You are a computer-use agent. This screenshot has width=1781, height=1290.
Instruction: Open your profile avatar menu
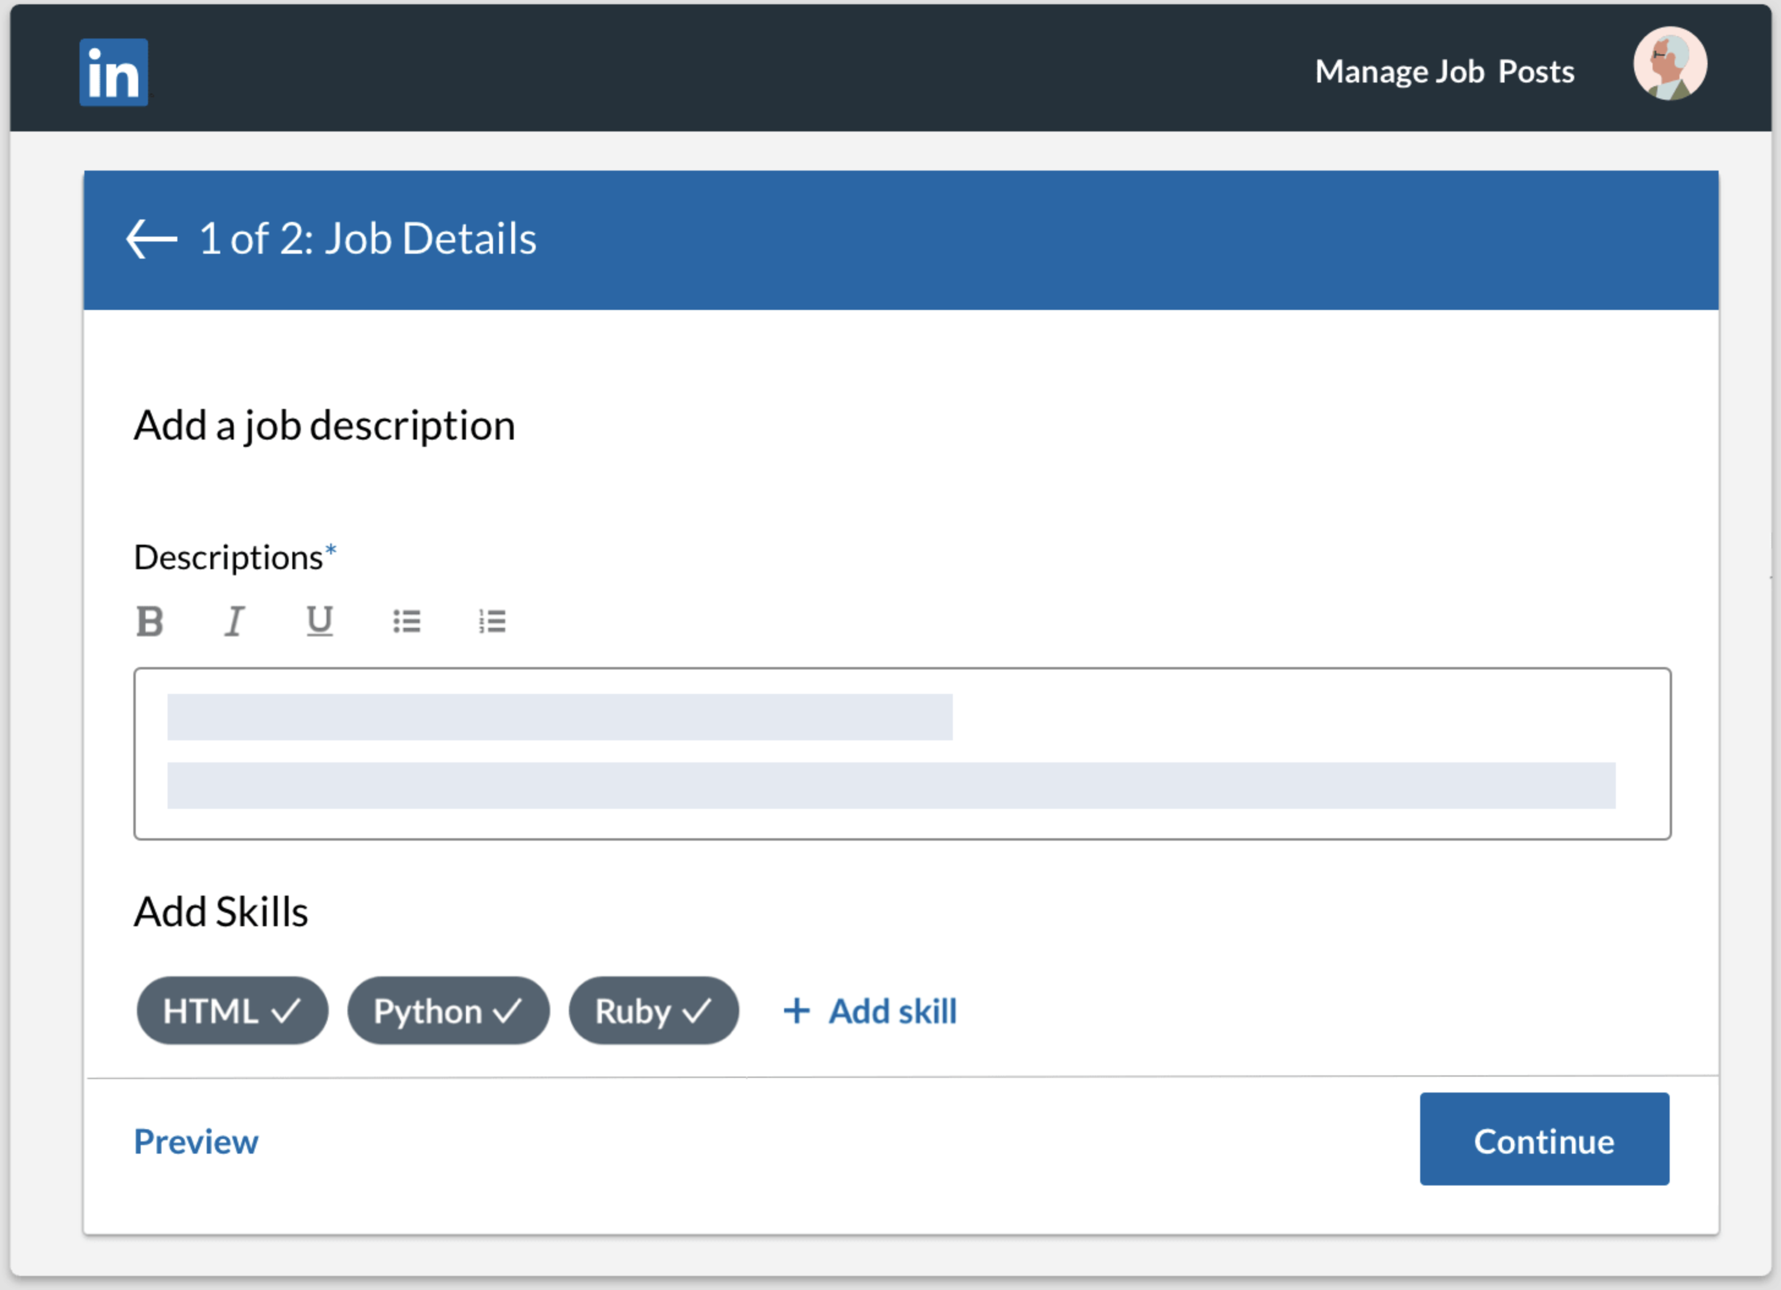1668,64
